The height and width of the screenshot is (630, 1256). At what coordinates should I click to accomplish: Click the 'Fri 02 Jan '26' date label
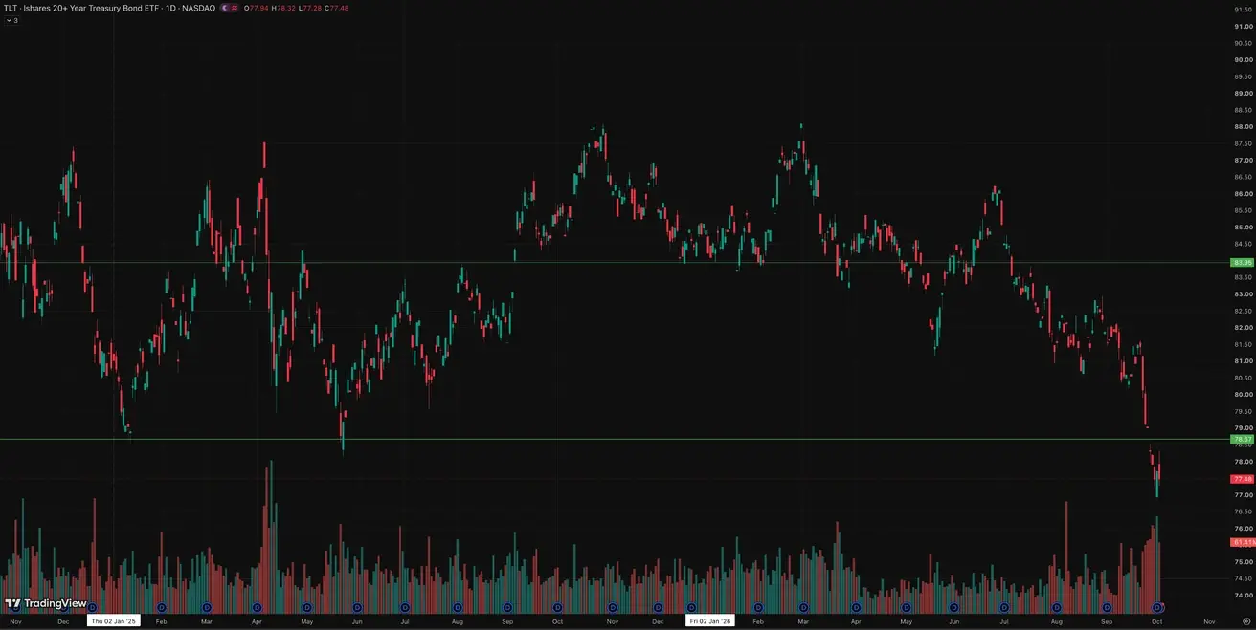point(711,620)
